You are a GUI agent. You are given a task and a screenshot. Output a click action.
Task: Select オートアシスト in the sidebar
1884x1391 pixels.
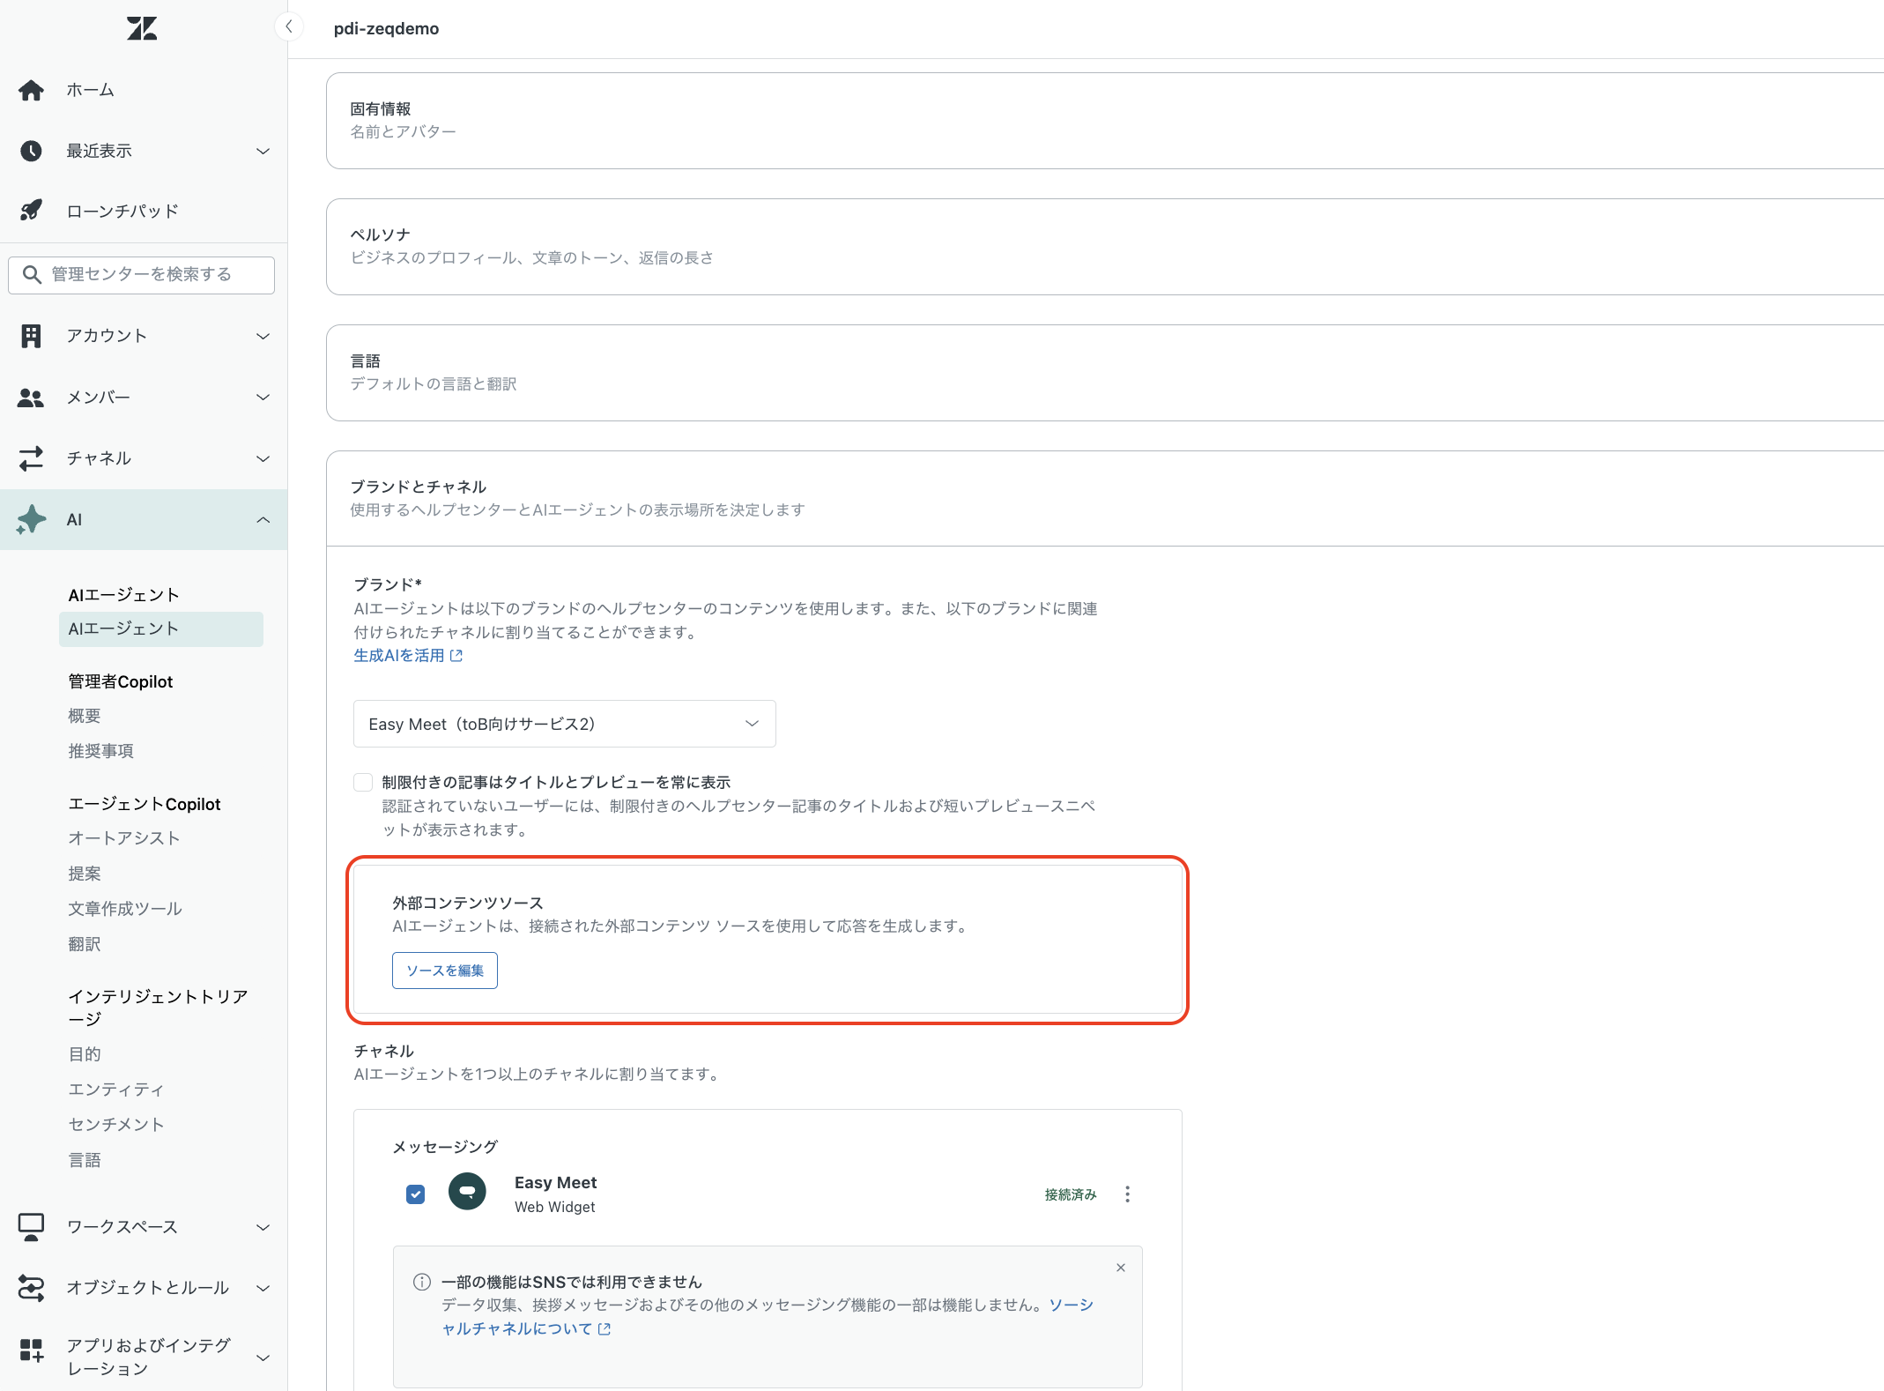click(124, 838)
